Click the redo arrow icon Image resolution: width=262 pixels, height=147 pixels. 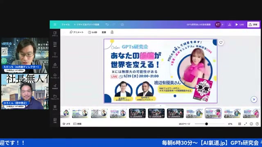tap(114, 24)
